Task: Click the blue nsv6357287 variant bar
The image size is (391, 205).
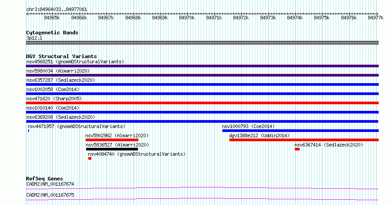Action: click(x=202, y=84)
